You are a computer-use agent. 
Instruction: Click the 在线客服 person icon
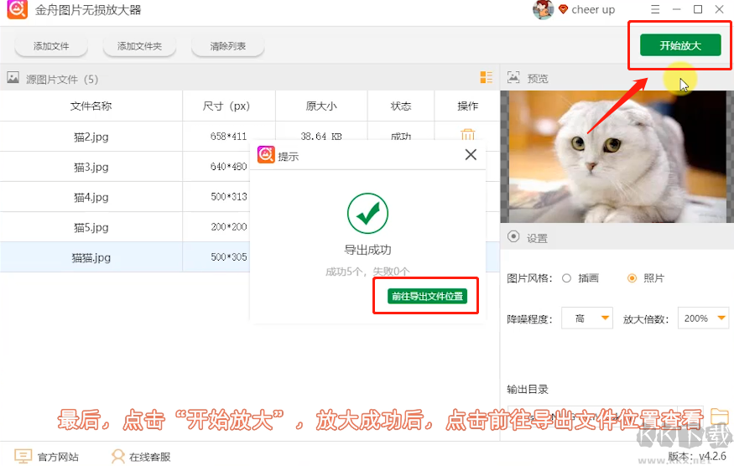(118, 456)
